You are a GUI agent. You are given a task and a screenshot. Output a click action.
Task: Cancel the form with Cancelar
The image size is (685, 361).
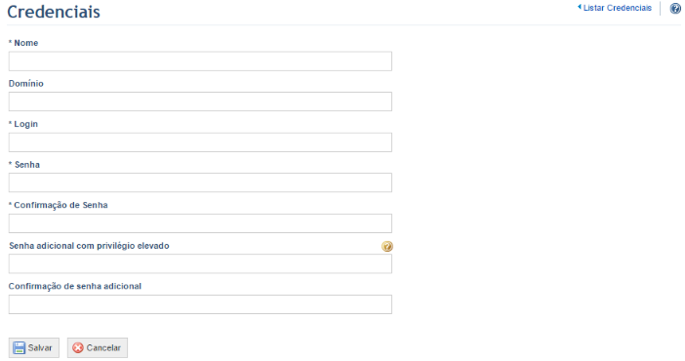coord(98,348)
